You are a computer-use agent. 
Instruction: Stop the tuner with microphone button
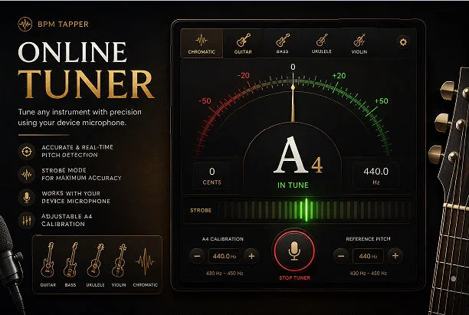tap(294, 251)
